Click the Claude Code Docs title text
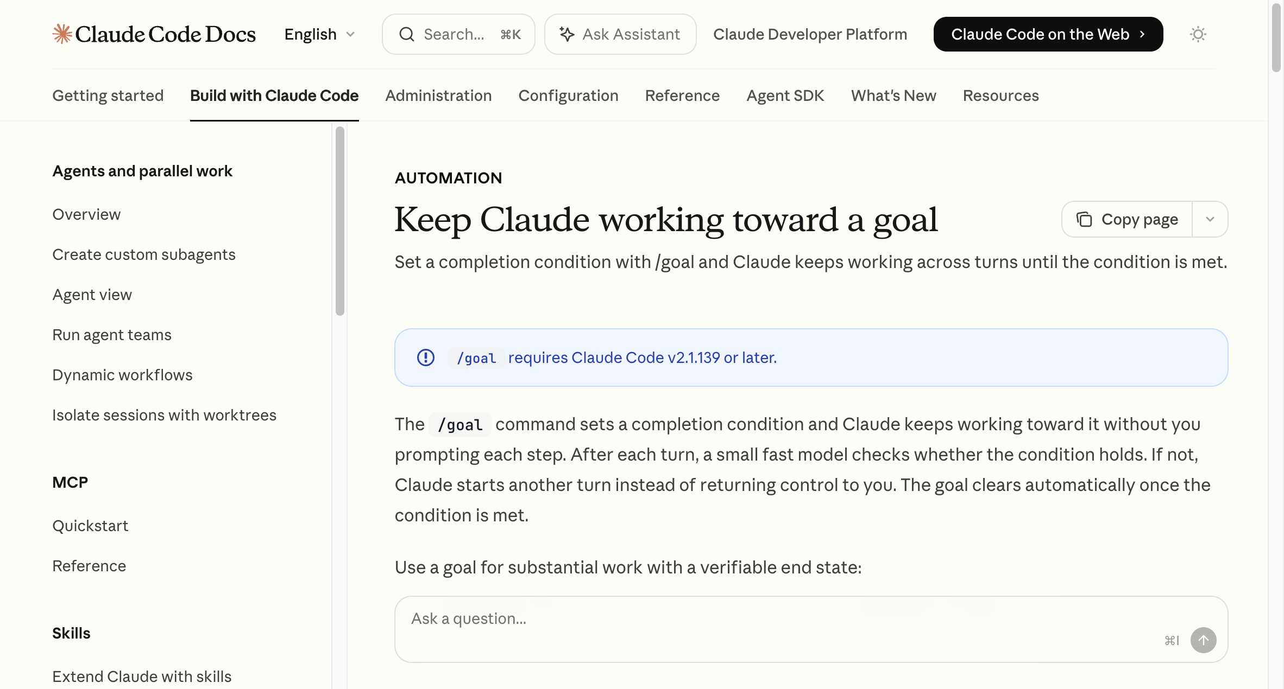Viewport: 1284px width, 689px height. tap(165, 34)
